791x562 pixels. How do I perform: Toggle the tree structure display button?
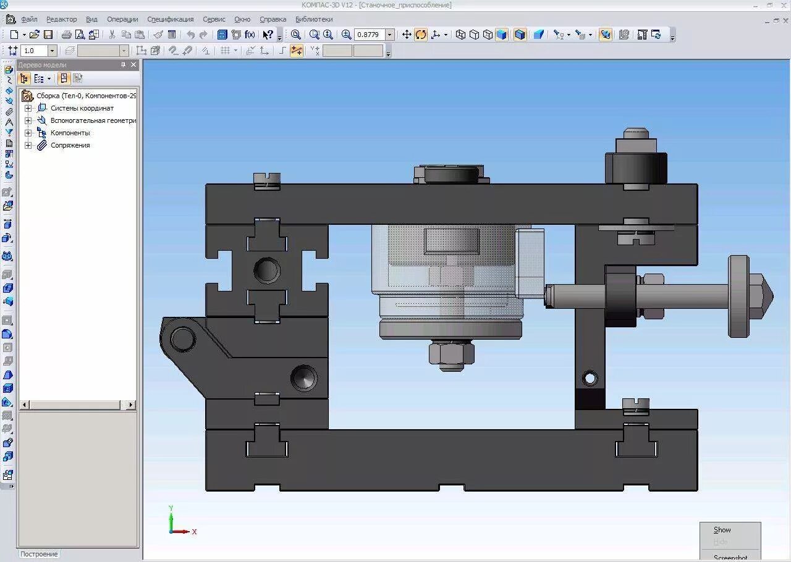tap(25, 78)
